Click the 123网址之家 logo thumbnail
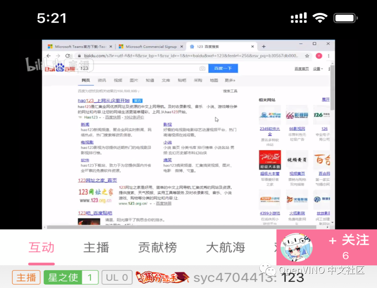The height and width of the screenshot is (288, 377). (96, 196)
